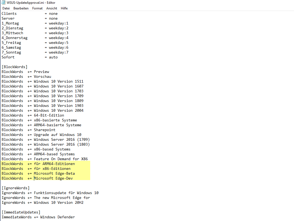Click the [IgnoreWords] section header
Viewport: 294px width, 221px height.
16,188
